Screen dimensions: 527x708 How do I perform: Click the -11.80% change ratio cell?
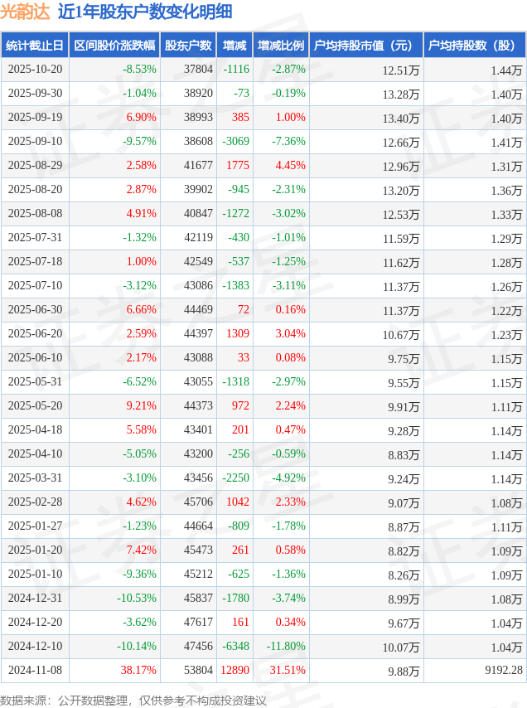286,646
